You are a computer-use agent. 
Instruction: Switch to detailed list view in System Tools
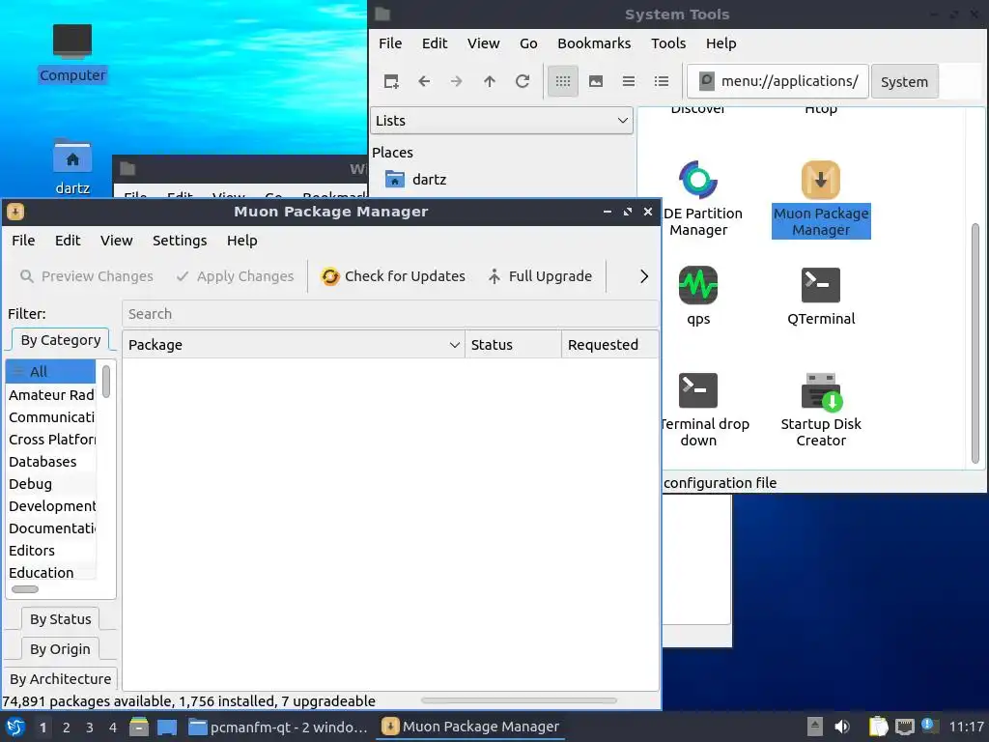click(x=661, y=81)
